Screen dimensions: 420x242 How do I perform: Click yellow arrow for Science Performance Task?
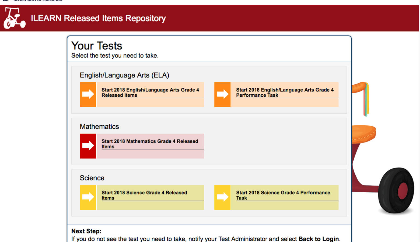click(x=222, y=197)
